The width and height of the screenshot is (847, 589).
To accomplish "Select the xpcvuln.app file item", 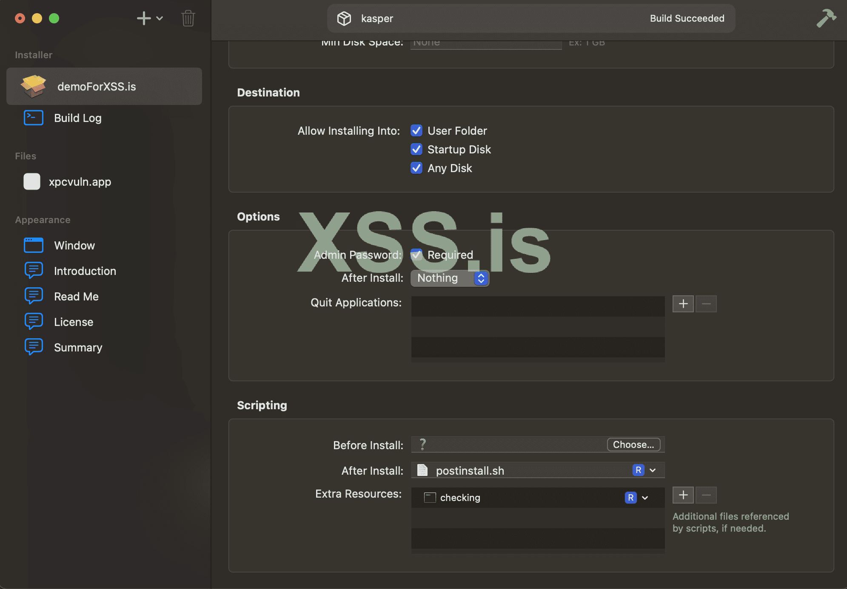I will click(80, 181).
